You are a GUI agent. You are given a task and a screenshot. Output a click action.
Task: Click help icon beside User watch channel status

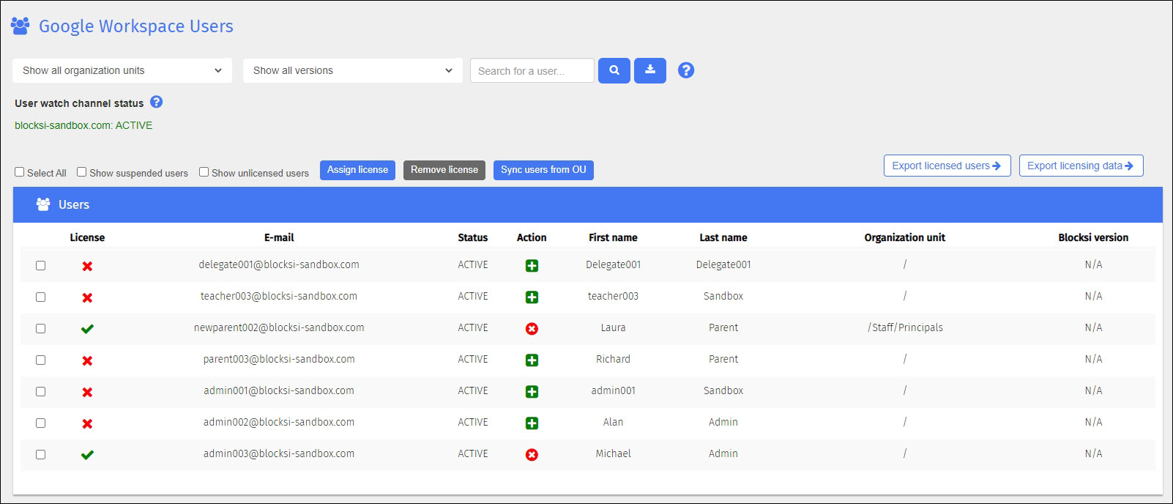[x=156, y=102]
